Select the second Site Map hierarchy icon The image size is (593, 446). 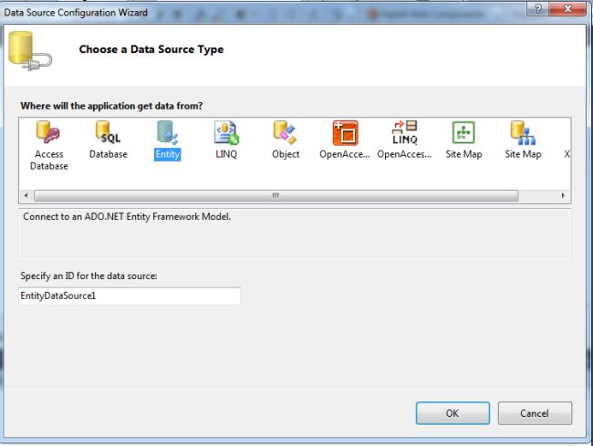523,133
